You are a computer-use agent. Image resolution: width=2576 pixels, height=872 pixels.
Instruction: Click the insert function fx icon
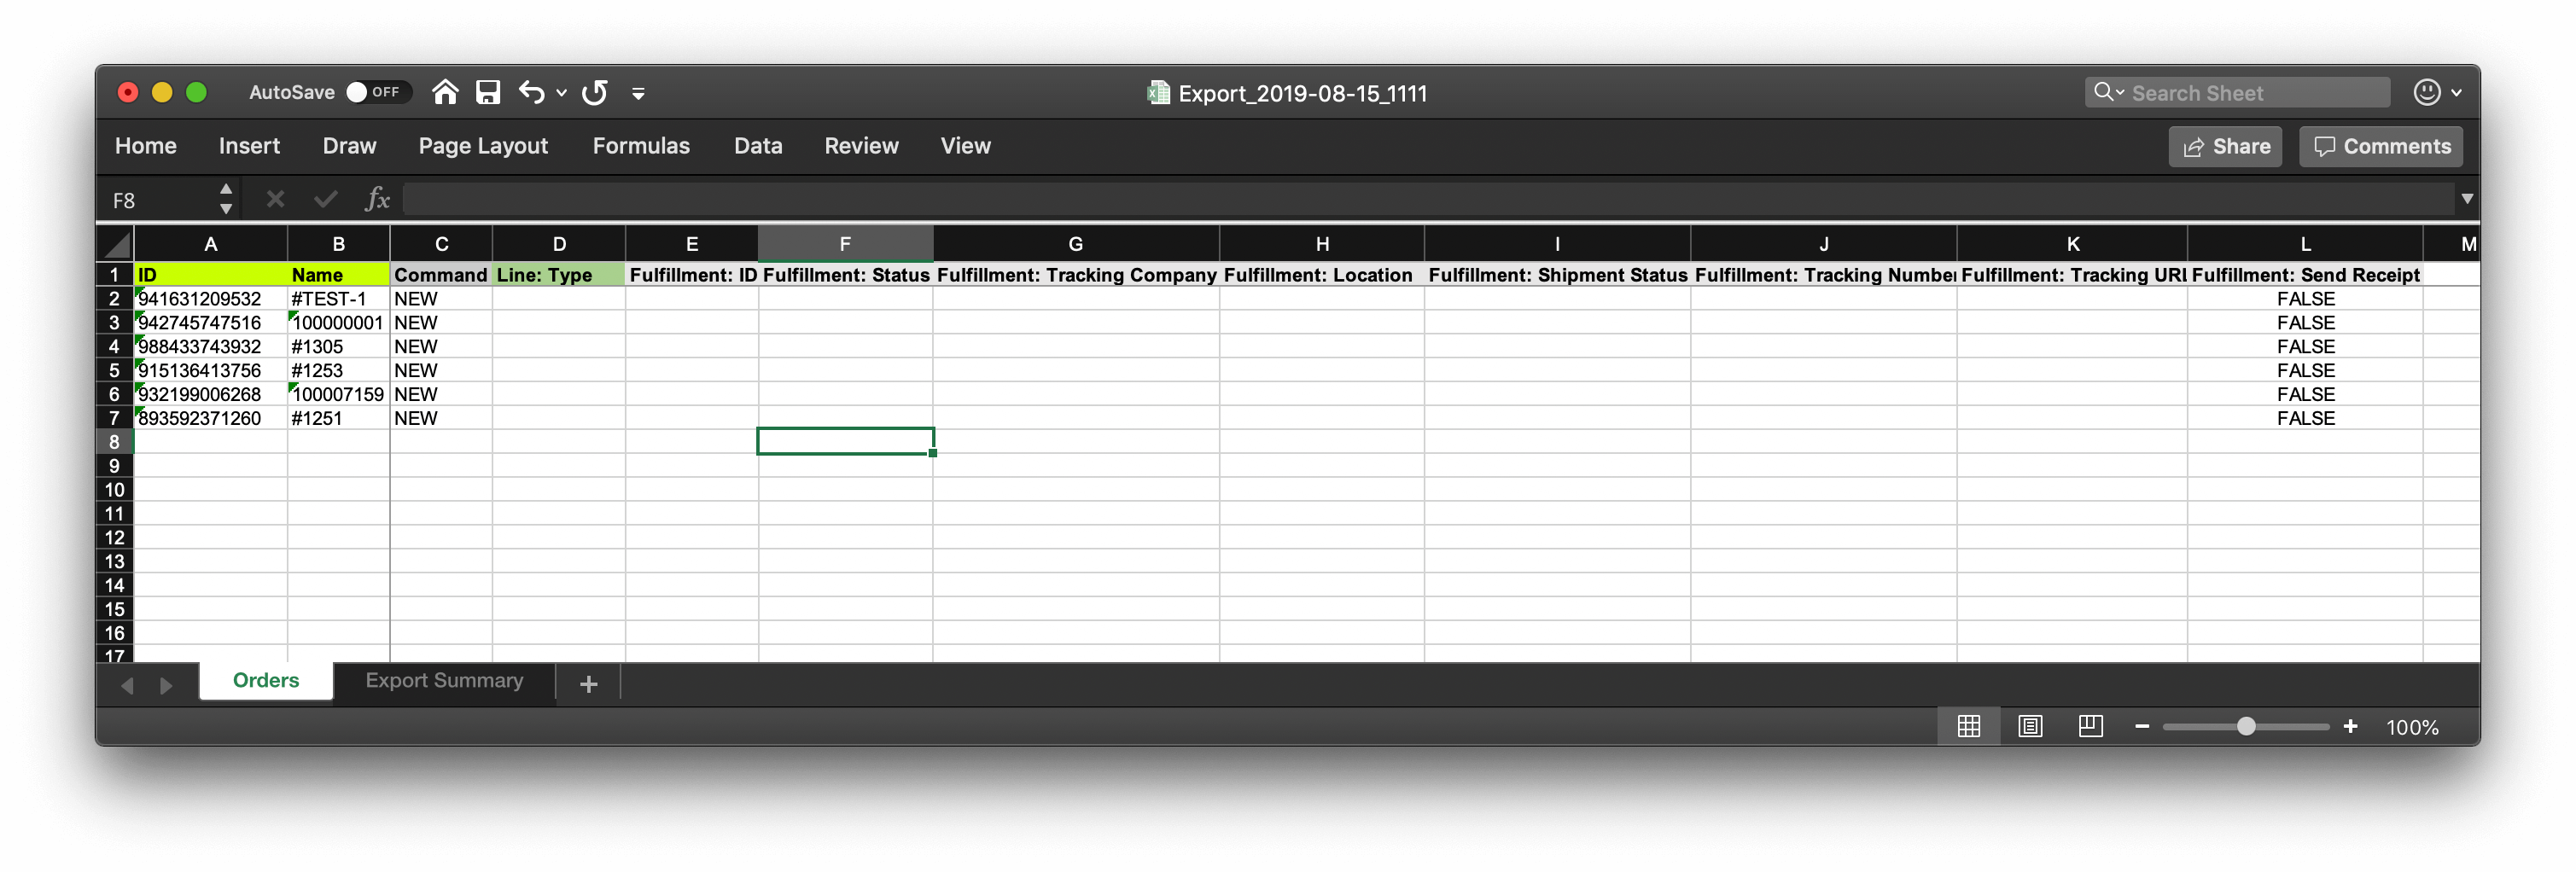tap(377, 200)
